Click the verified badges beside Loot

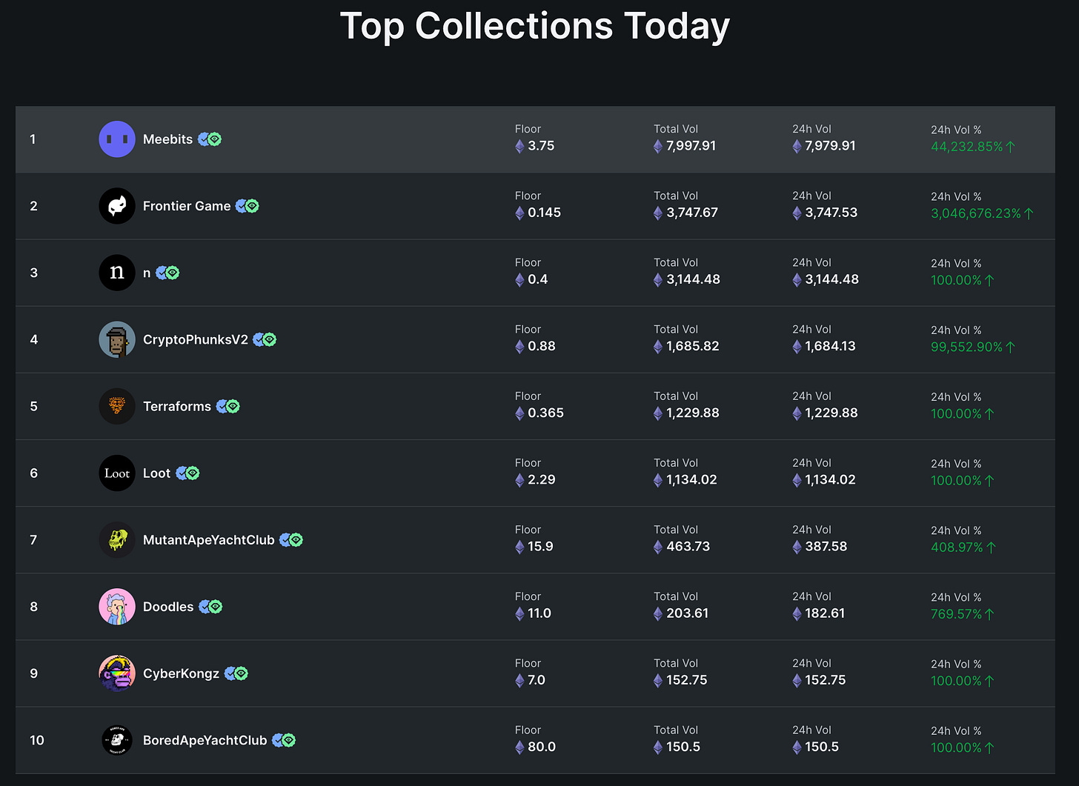tap(187, 473)
